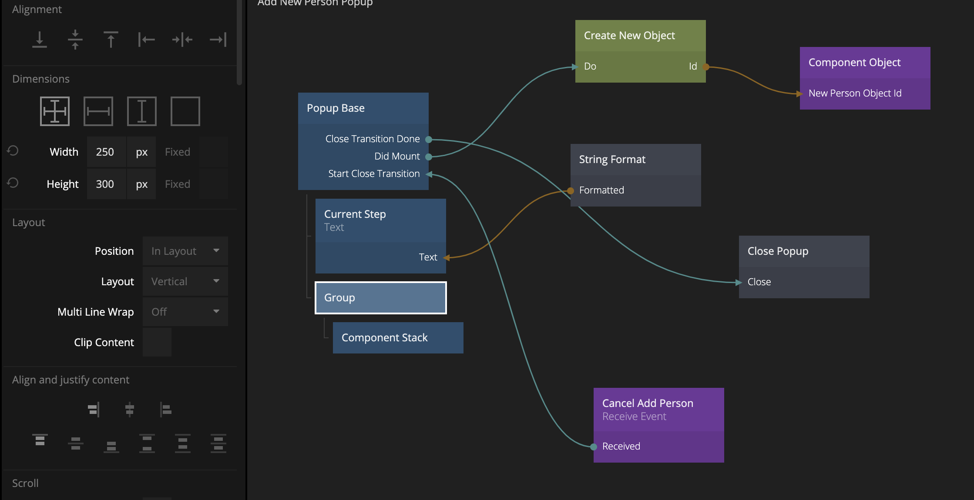Toggle the Clip Content checkbox

coord(157,342)
